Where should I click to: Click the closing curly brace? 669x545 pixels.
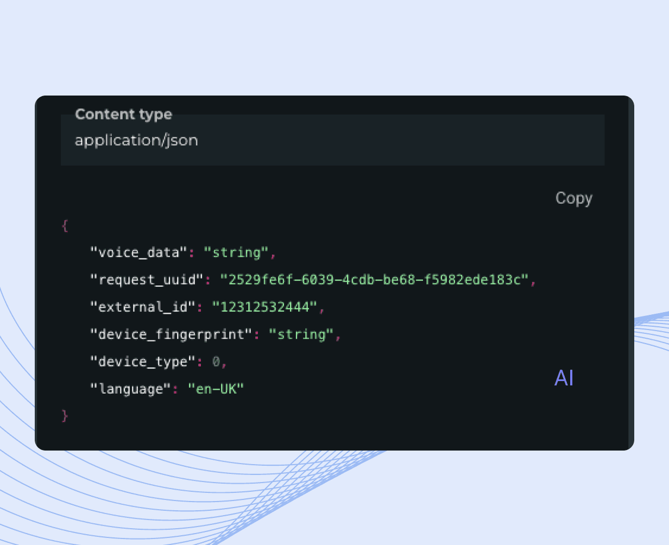coord(65,416)
